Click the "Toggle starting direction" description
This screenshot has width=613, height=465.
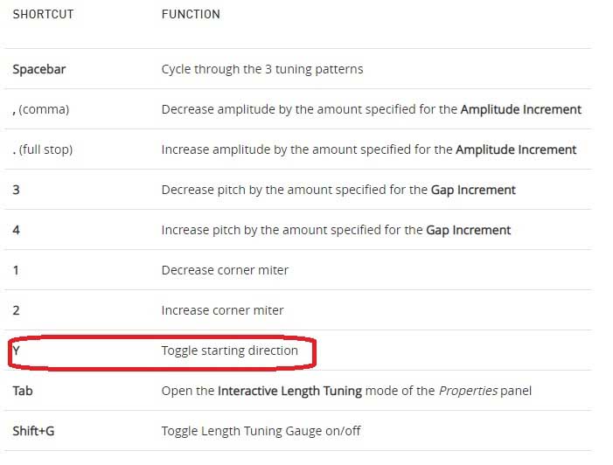click(229, 350)
